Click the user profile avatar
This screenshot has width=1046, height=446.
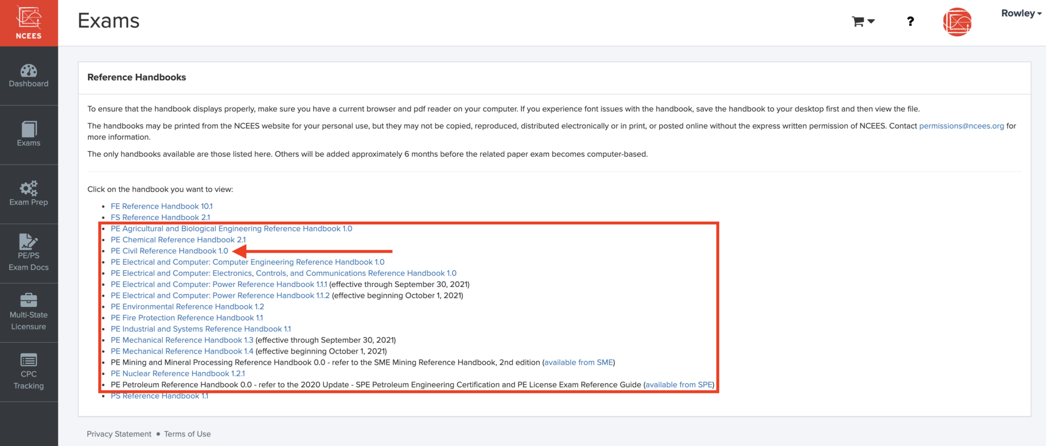pyautogui.click(x=957, y=22)
